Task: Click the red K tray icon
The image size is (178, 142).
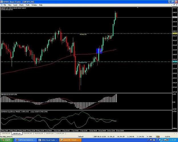Action: 168,140
